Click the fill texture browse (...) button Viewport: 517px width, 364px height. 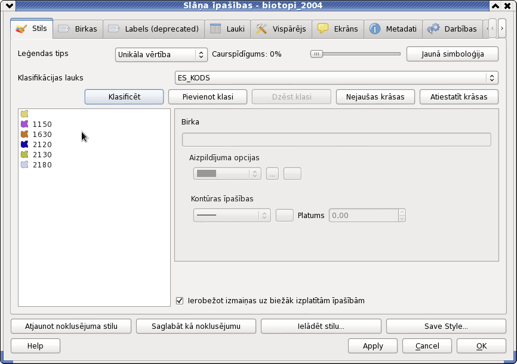tap(272, 173)
